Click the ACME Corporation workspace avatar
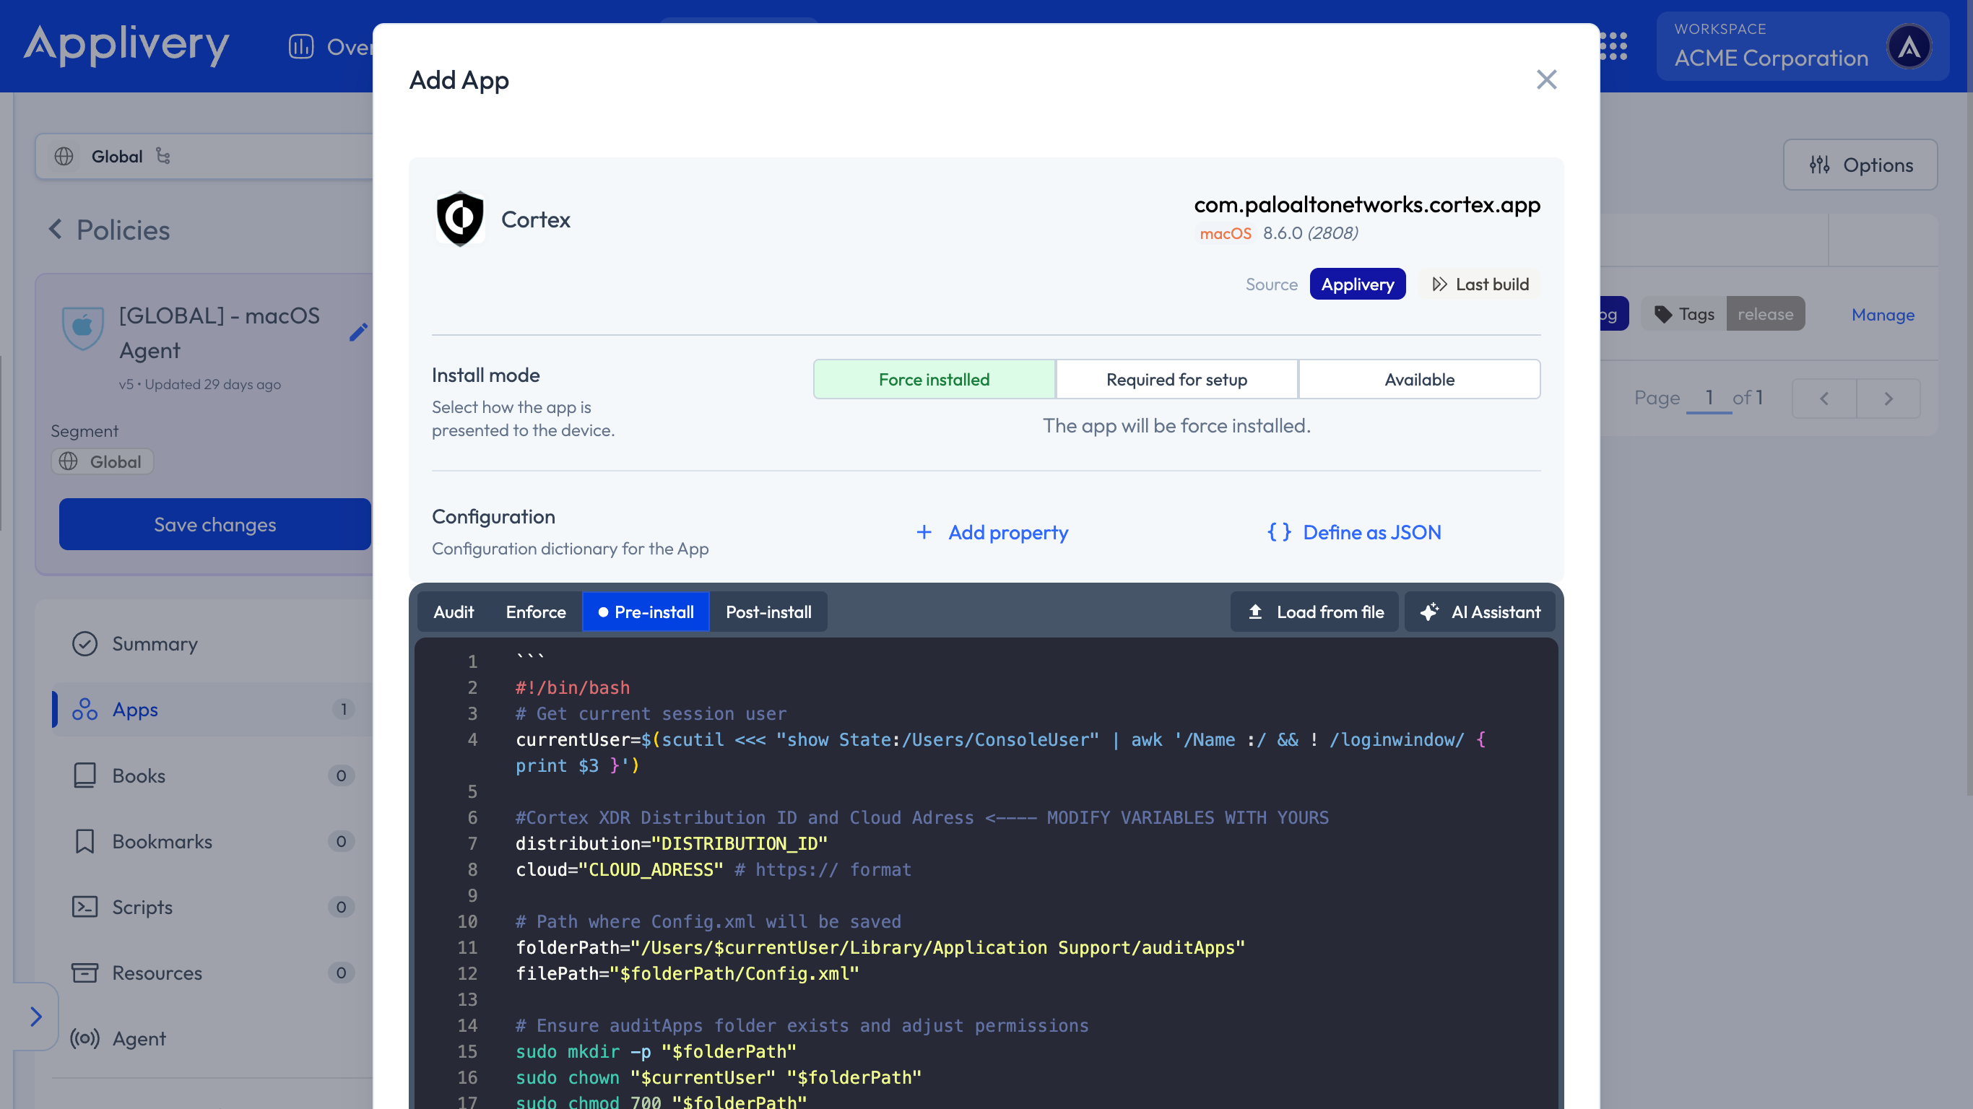The width and height of the screenshot is (1973, 1109). point(1908,48)
